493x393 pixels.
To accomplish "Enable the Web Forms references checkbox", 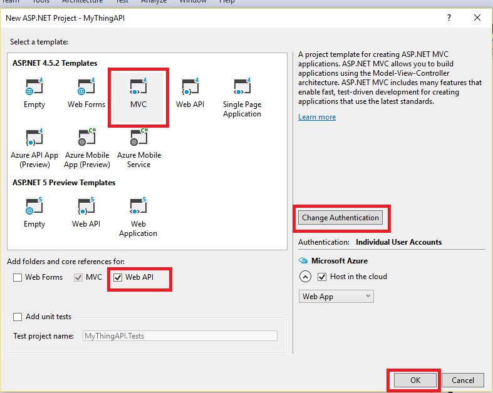I will pos(18,277).
